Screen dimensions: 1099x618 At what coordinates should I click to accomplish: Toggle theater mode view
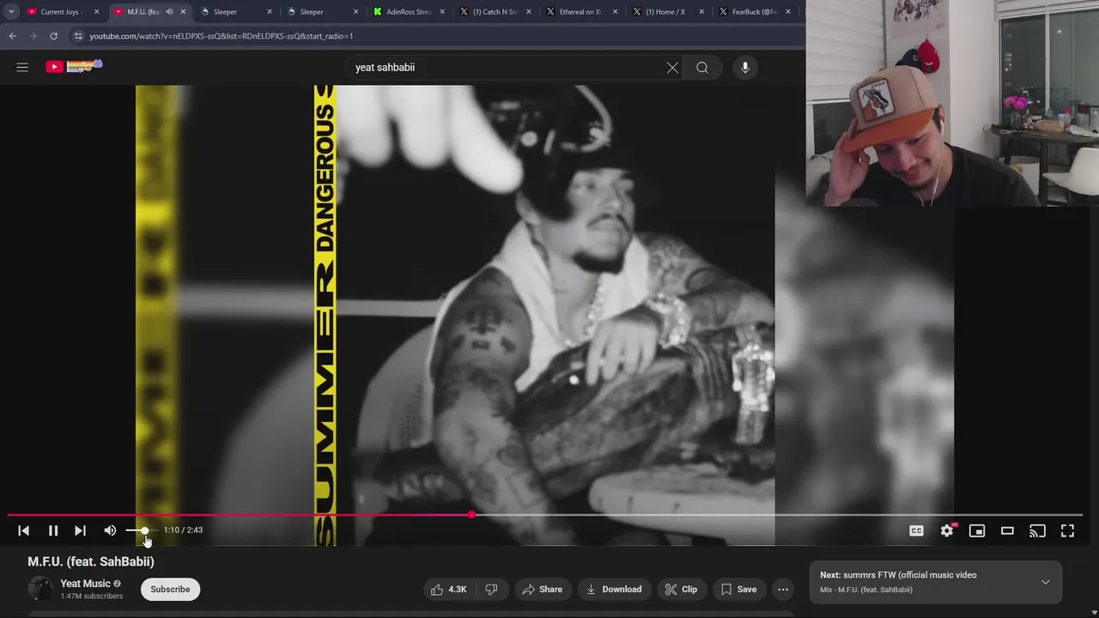click(1007, 530)
